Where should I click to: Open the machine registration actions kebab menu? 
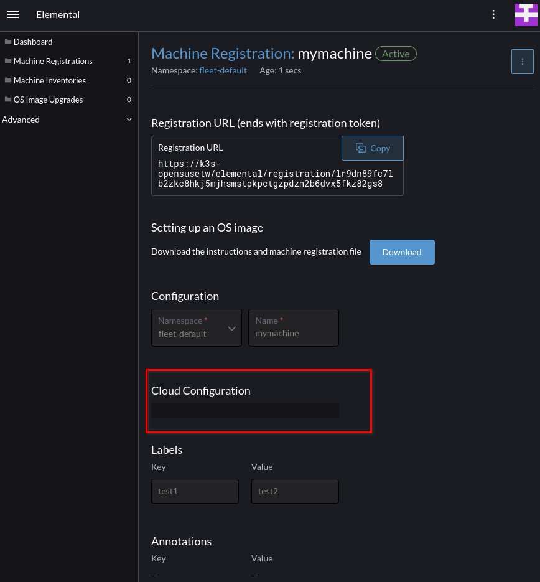pyautogui.click(x=522, y=61)
